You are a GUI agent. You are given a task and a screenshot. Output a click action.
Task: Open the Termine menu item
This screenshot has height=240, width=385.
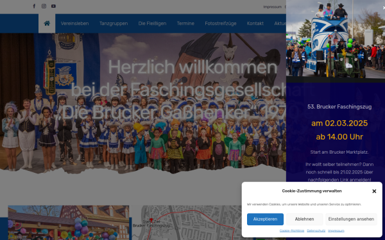185,24
